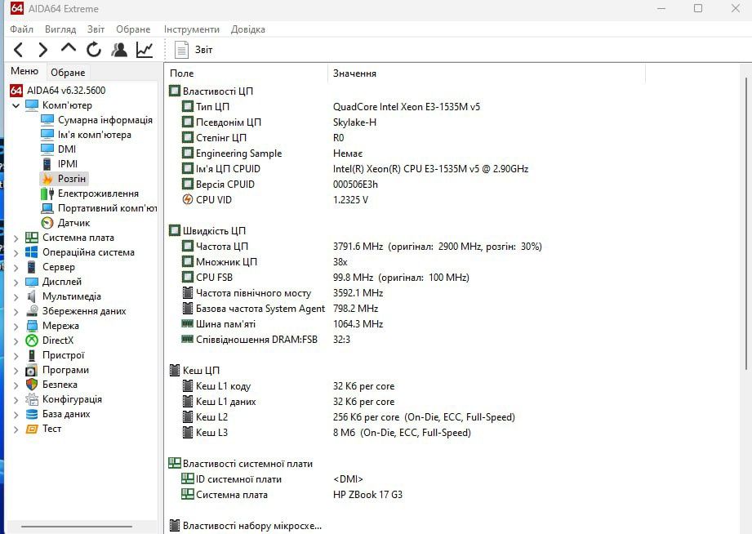Click the Безпека shield icon
752x534 pixels.
tap(32, 385)
